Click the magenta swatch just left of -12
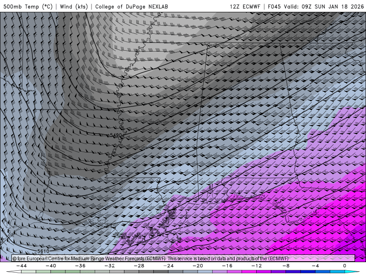This screenshot has width=366, height=274. 249,272
